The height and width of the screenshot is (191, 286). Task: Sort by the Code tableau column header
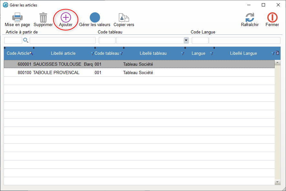point(107,53)
